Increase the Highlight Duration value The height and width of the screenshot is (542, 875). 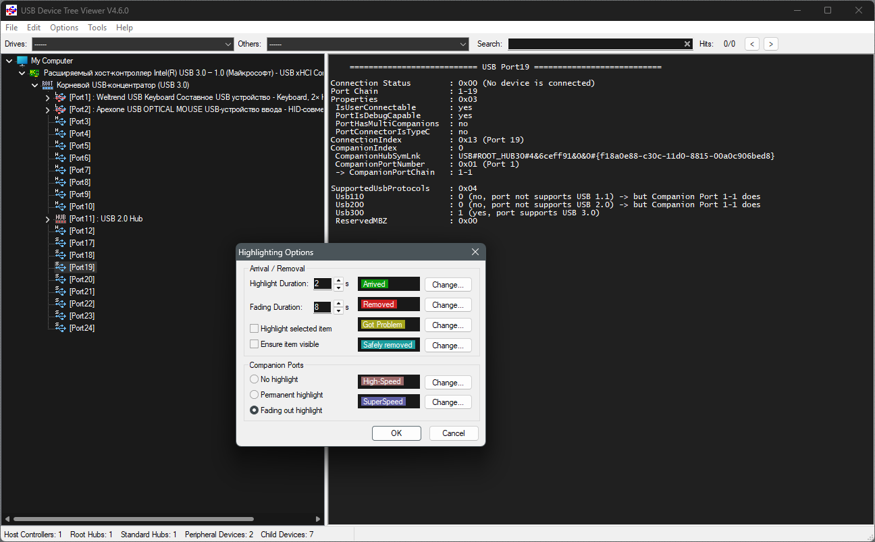coord(339,281)
